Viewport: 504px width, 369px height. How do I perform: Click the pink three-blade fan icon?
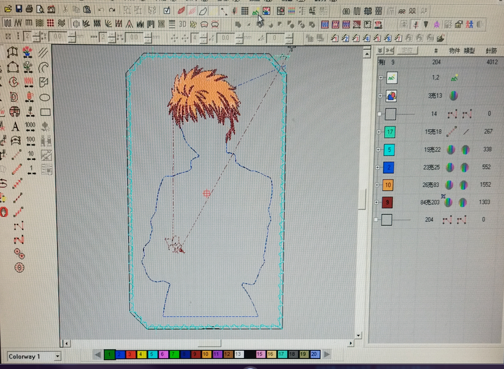click(437, 25)
